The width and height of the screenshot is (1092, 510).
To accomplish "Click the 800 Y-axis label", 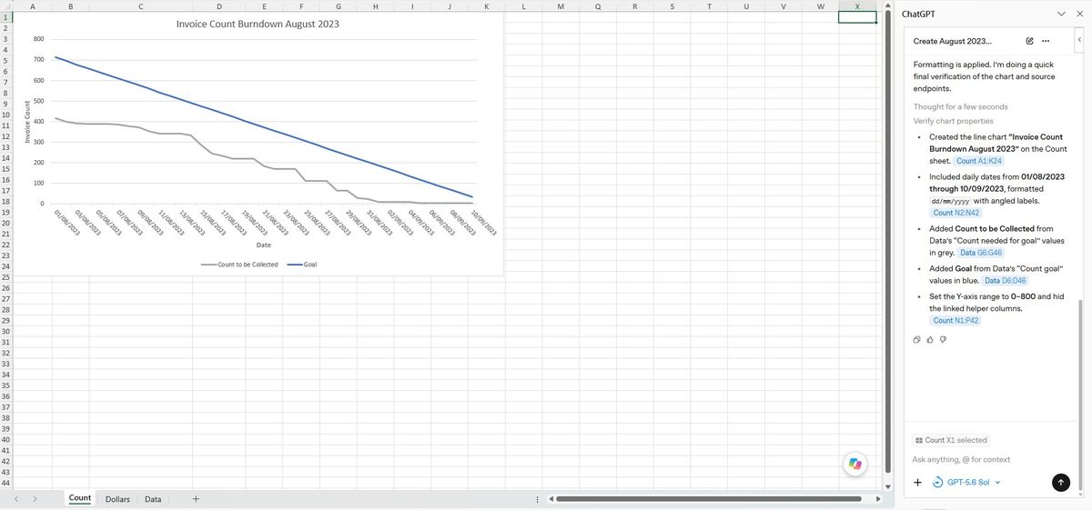I will coord(38,39).
